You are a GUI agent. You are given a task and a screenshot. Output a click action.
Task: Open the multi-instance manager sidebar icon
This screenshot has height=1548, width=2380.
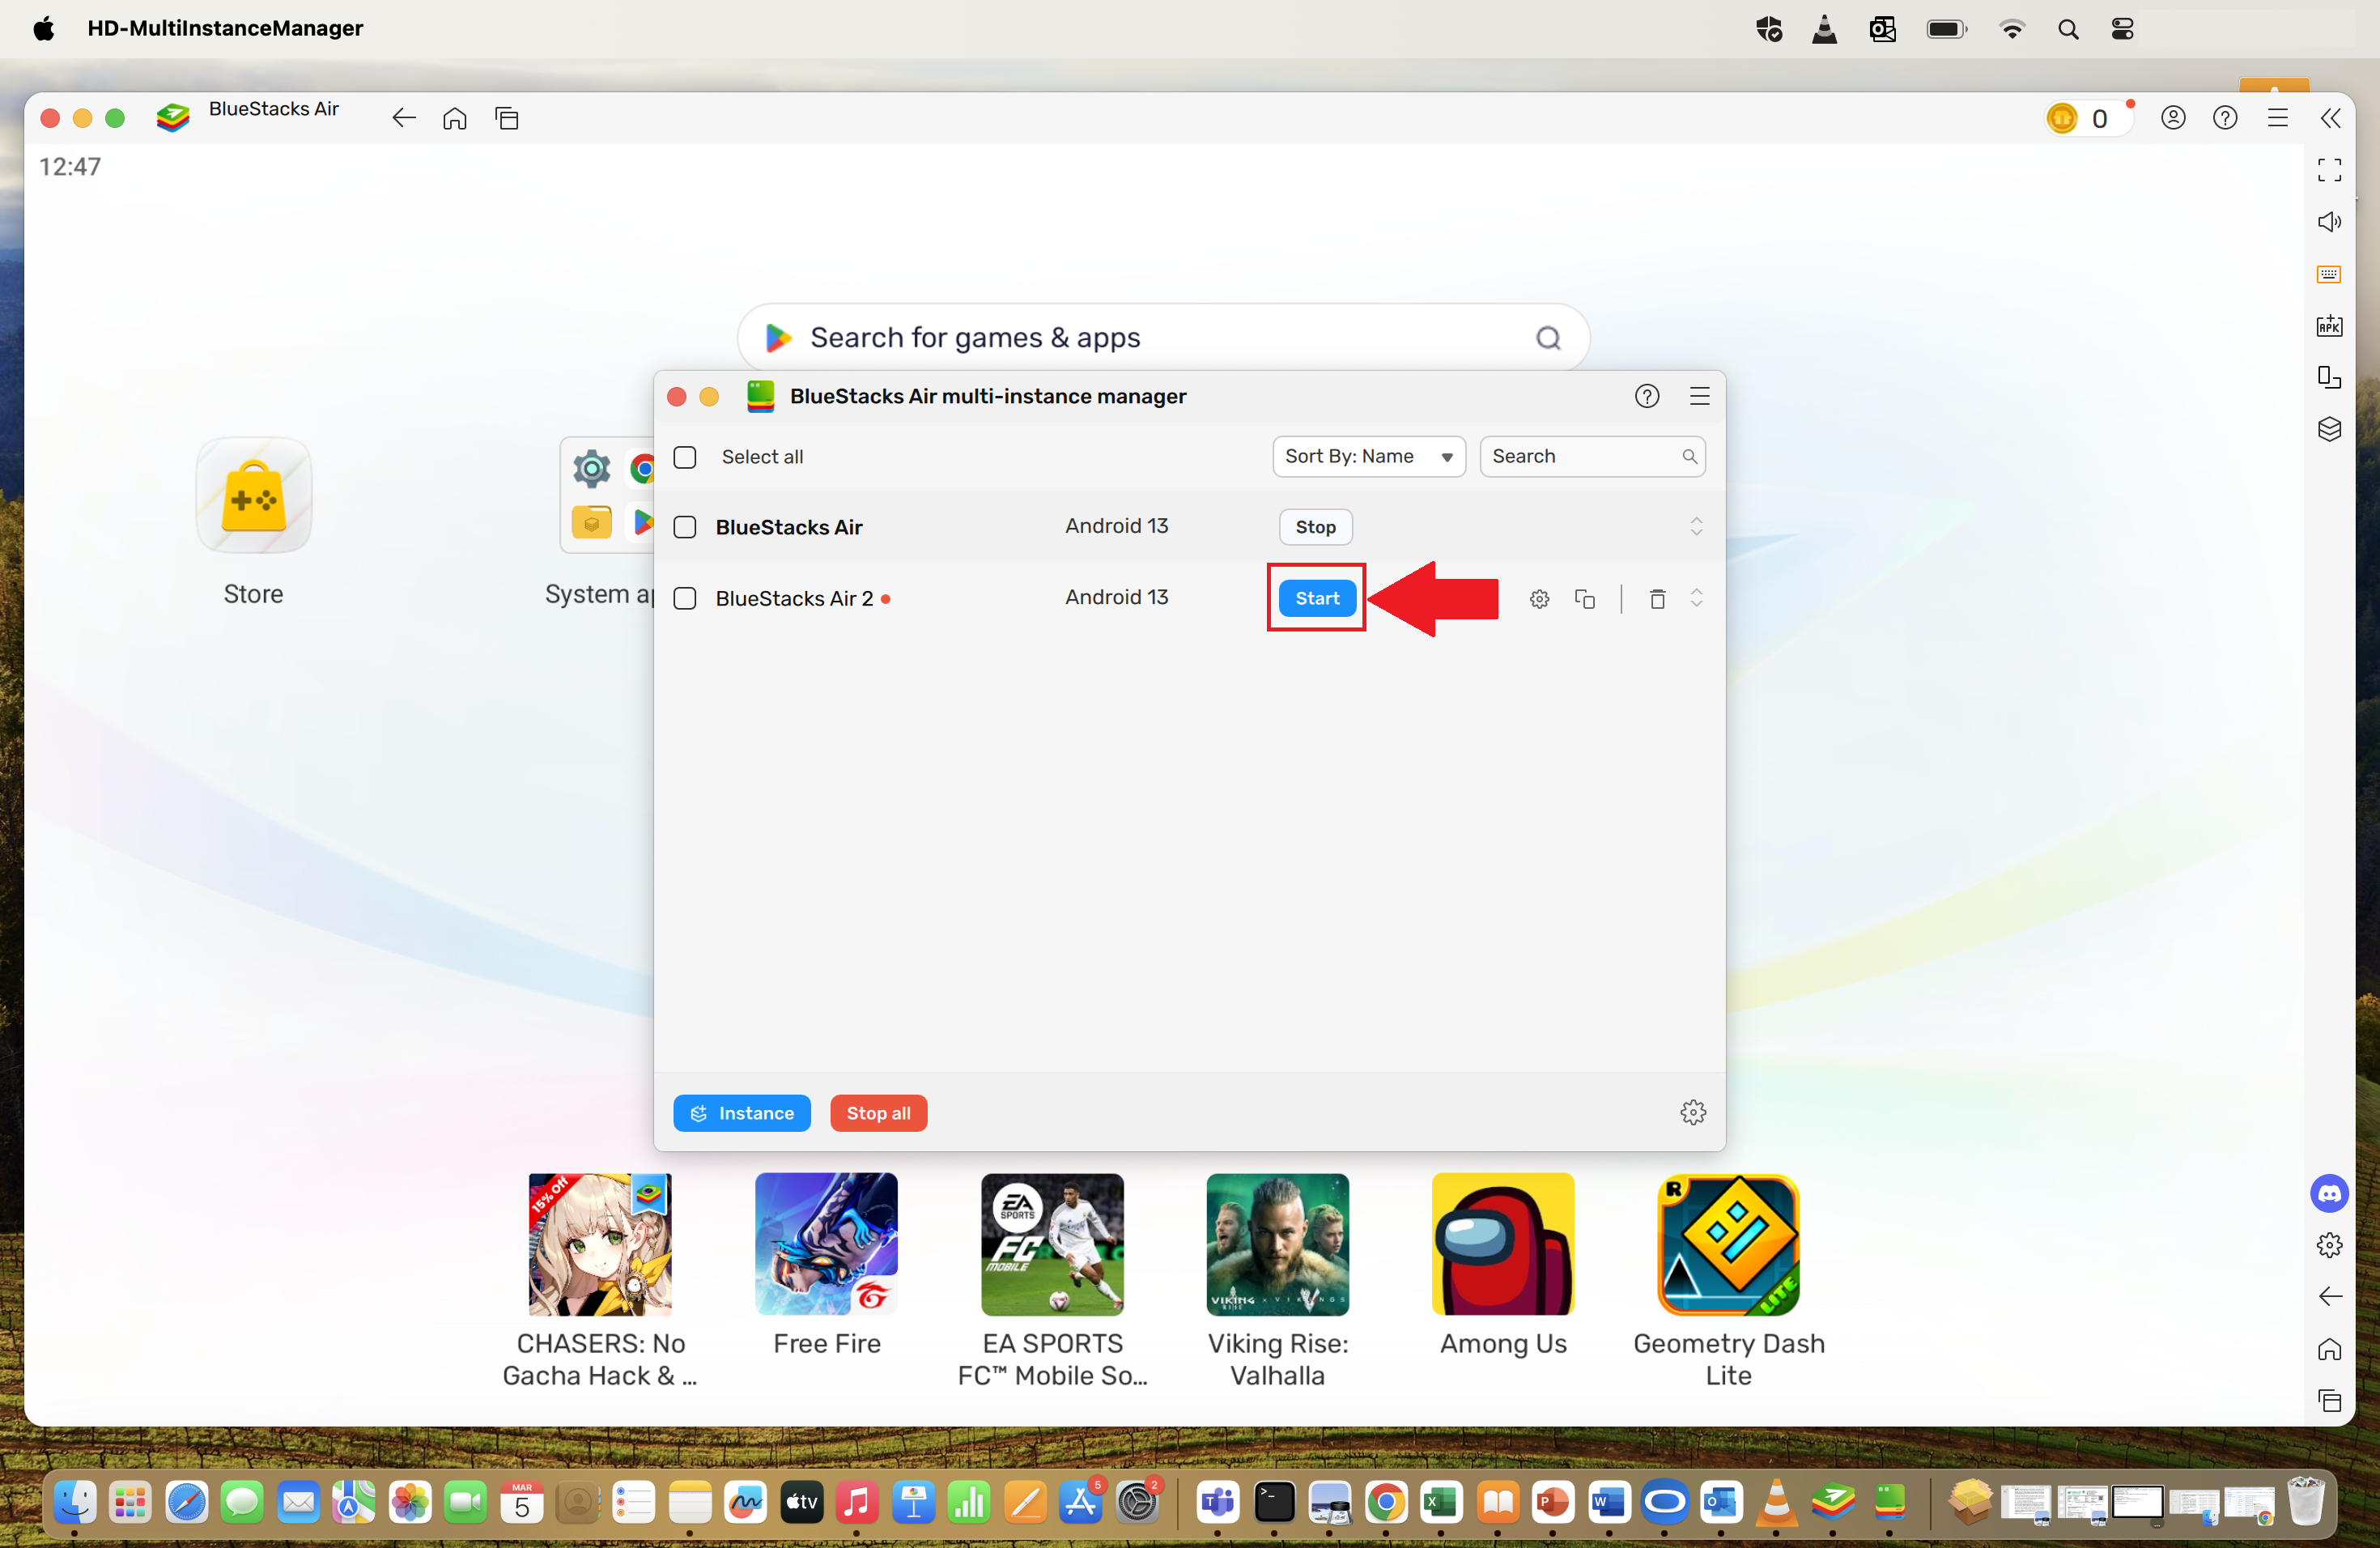2329,429
